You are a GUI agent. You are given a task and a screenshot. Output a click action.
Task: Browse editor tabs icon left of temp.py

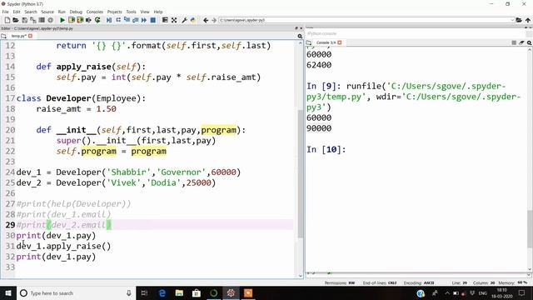(x=3, y=36)
